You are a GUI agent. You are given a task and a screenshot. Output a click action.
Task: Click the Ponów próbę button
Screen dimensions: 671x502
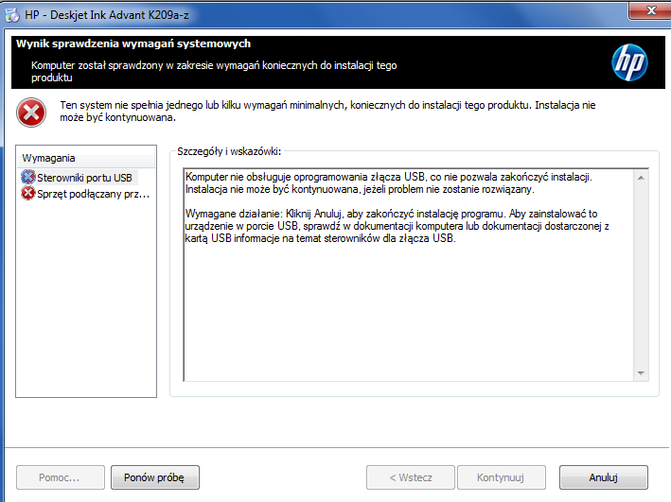point(155,477)
